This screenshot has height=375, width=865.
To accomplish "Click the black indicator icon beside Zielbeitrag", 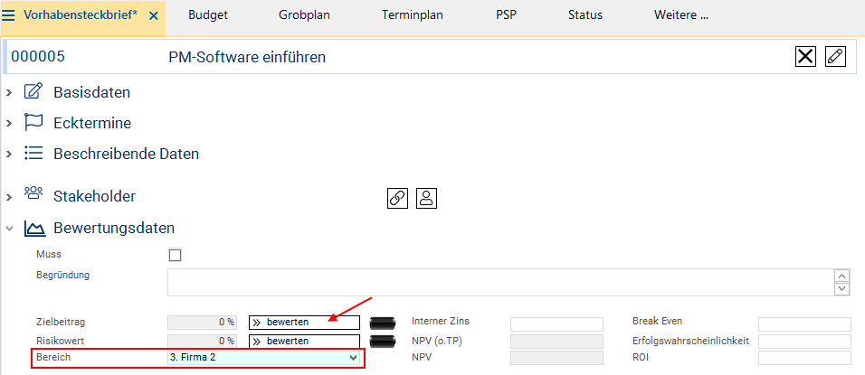I will click(x=384, y=322).
